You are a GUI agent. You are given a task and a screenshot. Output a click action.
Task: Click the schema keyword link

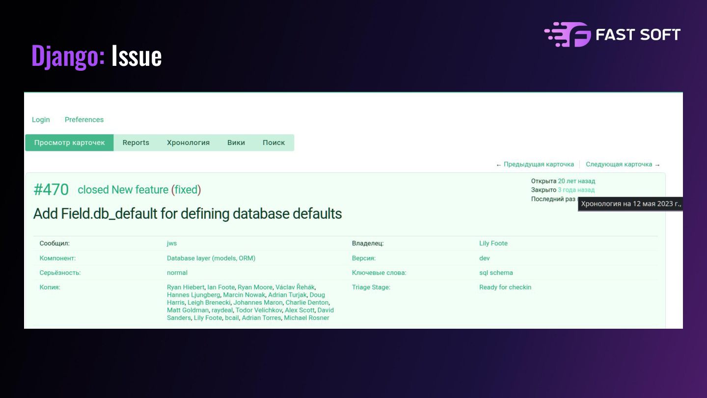pyautogui.click(x=501, y=273)
